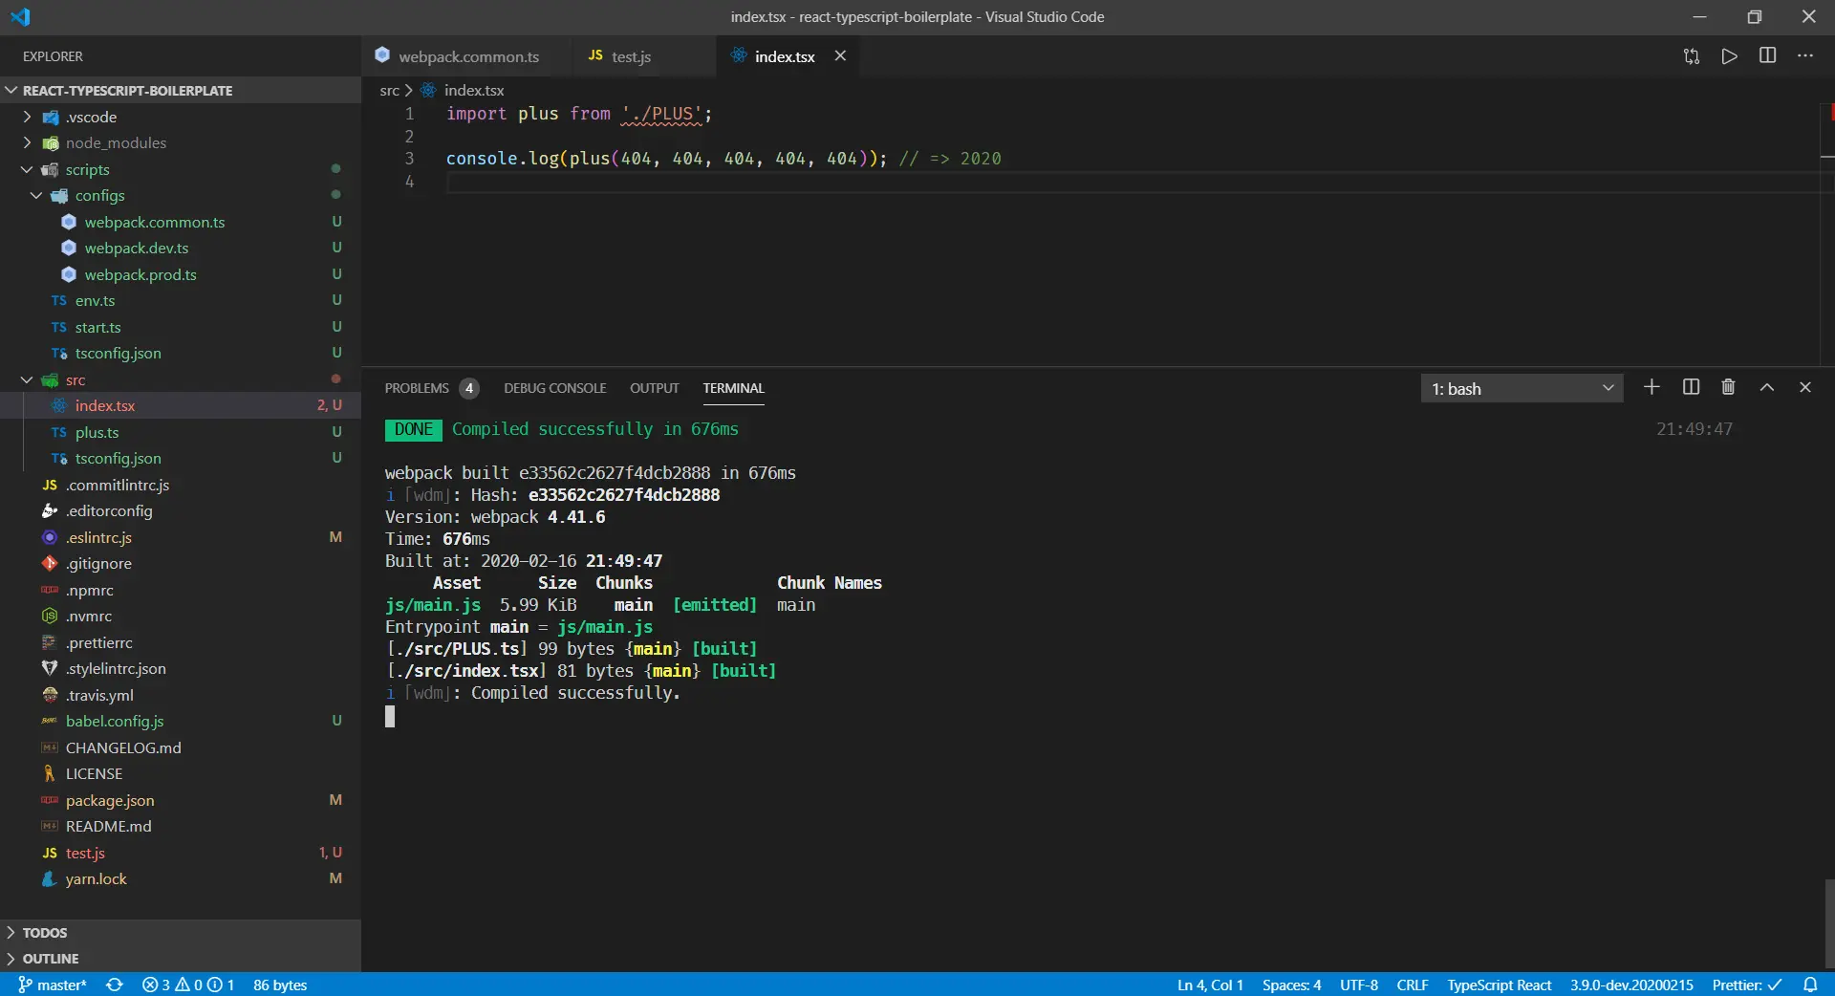Open the .eslintrc.js file

pyautogui.click(x=181, y=537)
